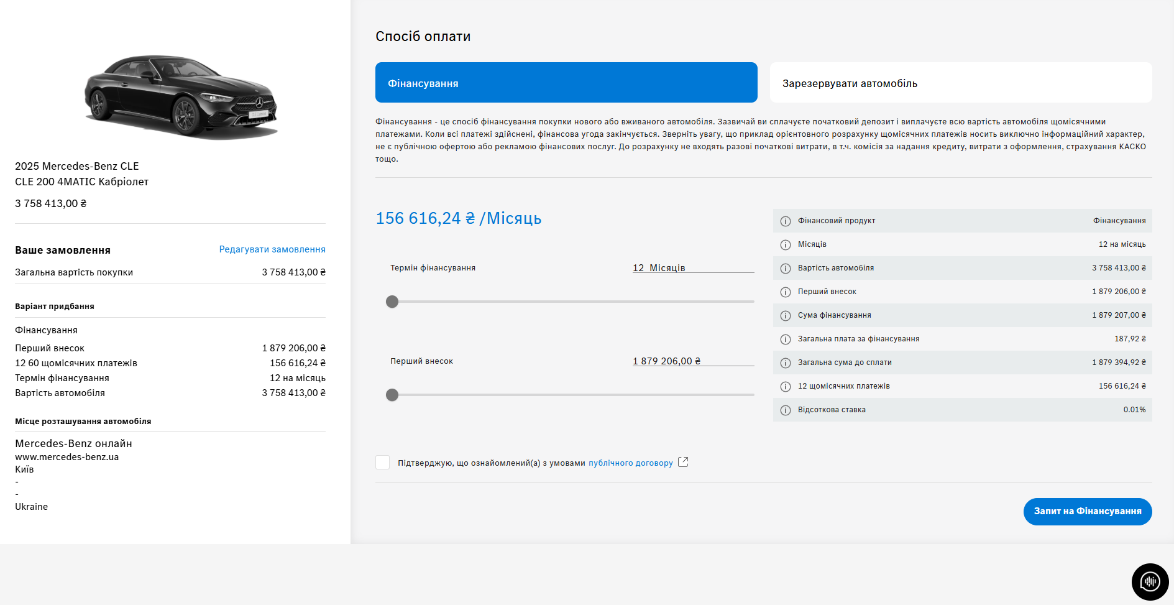The width and height of the screenshot is (1174, 605).
Task: Show info for Сума фінансування
Action: click(x=786, y=316)
